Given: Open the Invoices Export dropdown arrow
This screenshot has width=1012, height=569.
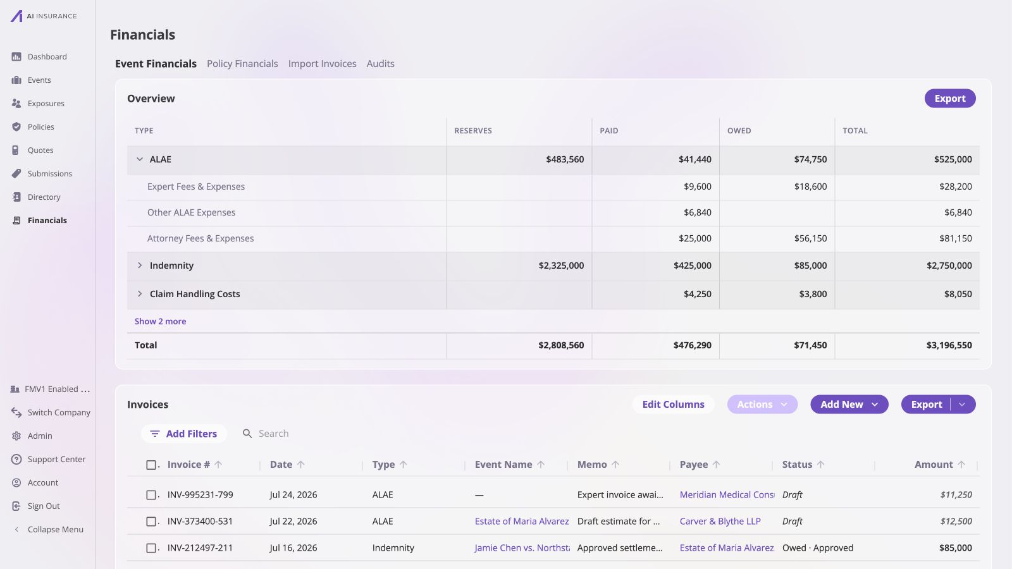Looking at the screenshot, I should point(963,405).
